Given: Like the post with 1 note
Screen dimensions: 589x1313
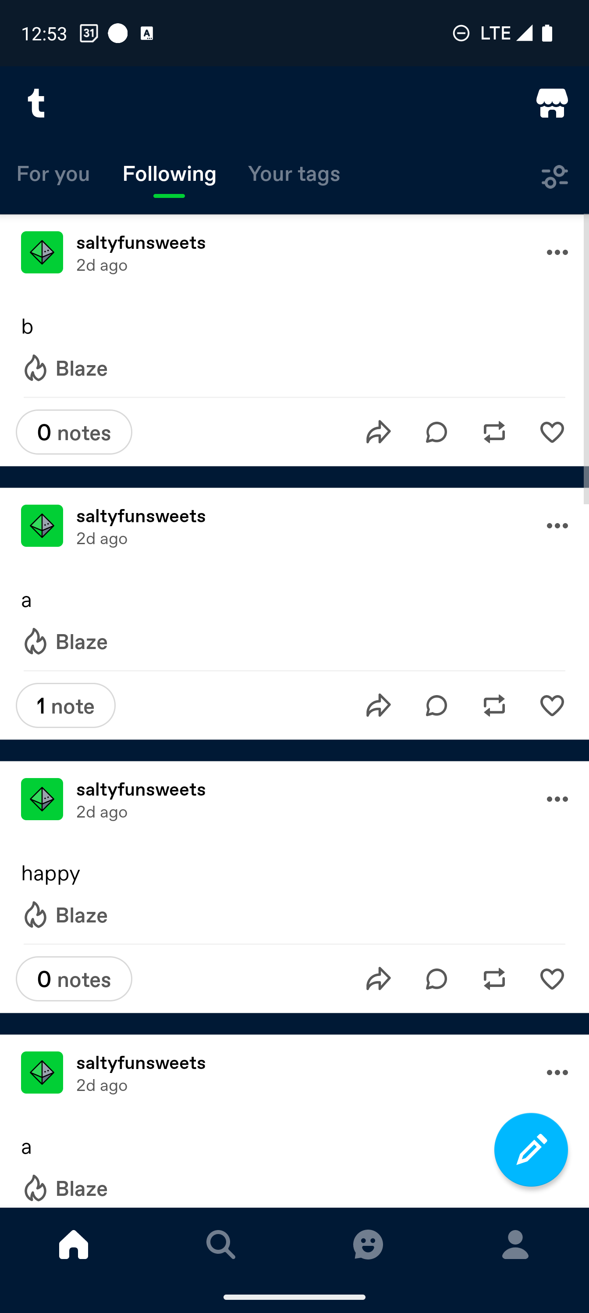Looking at the screenshot, I should 552,706.
